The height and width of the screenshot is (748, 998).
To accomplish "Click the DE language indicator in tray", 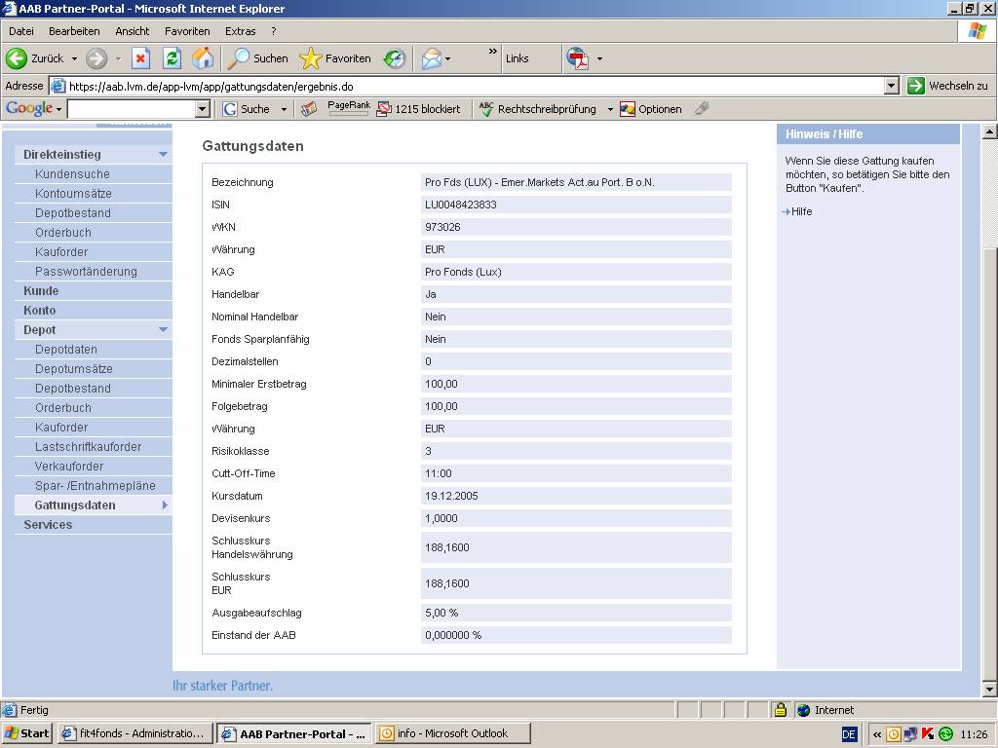I will 849,734.
